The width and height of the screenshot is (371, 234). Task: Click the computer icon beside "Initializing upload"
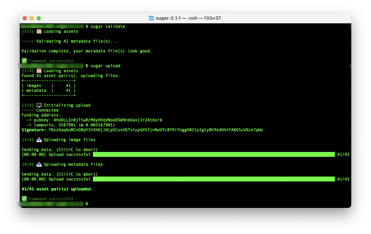tap(39, 105)
